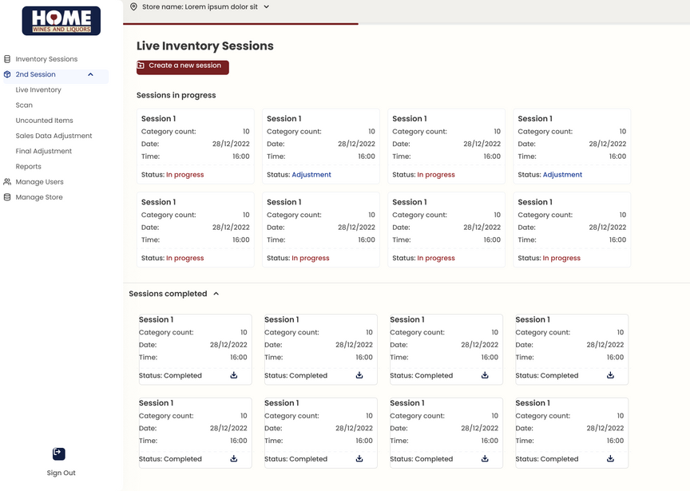Screen dimensions: 690x491
Task: Create a new session
Action: point(183,67)
